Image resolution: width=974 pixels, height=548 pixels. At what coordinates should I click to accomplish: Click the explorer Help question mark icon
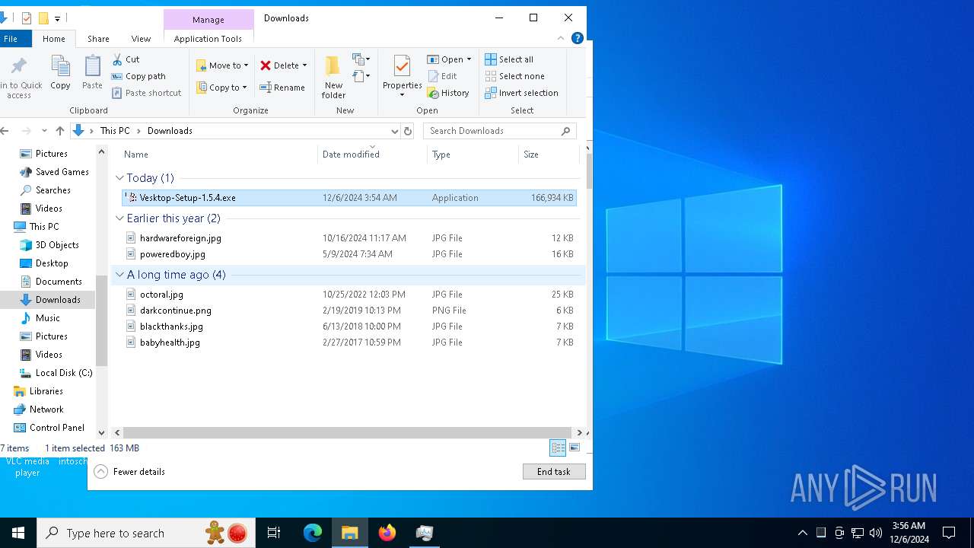tap(578, 38)
